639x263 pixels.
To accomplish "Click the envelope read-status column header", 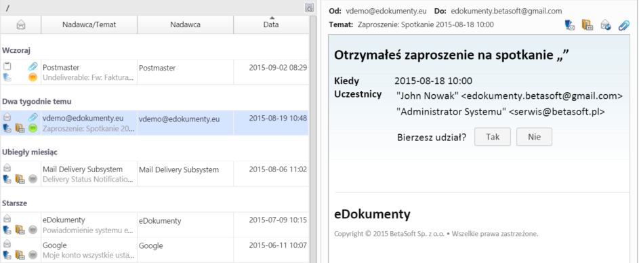I will 21,25.
